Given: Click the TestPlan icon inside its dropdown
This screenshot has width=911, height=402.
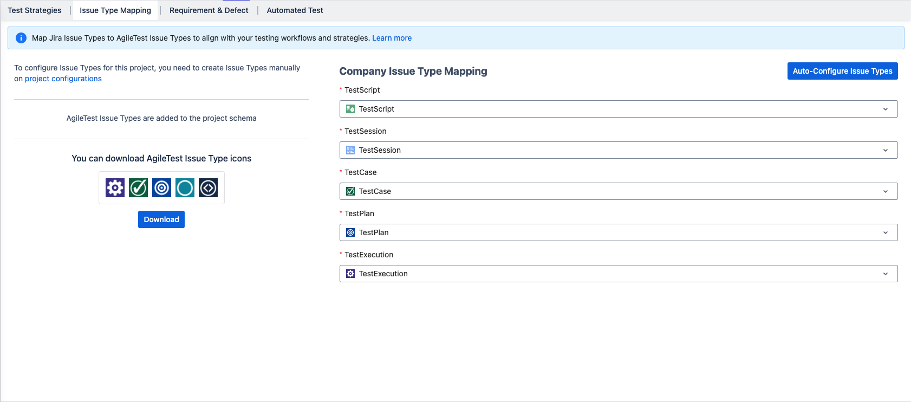Looking at the screenshot, I should click(x=350, y=232).
